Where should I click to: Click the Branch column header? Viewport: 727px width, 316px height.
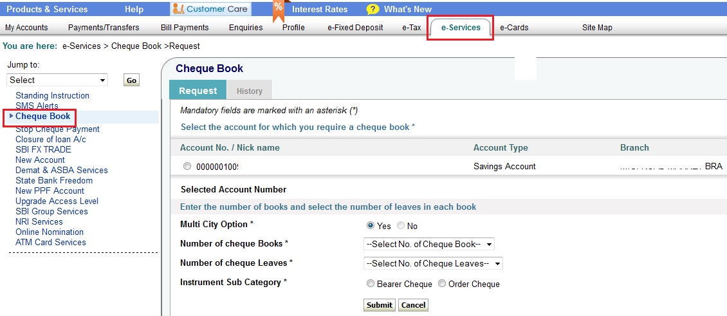[x=635, y=148]
